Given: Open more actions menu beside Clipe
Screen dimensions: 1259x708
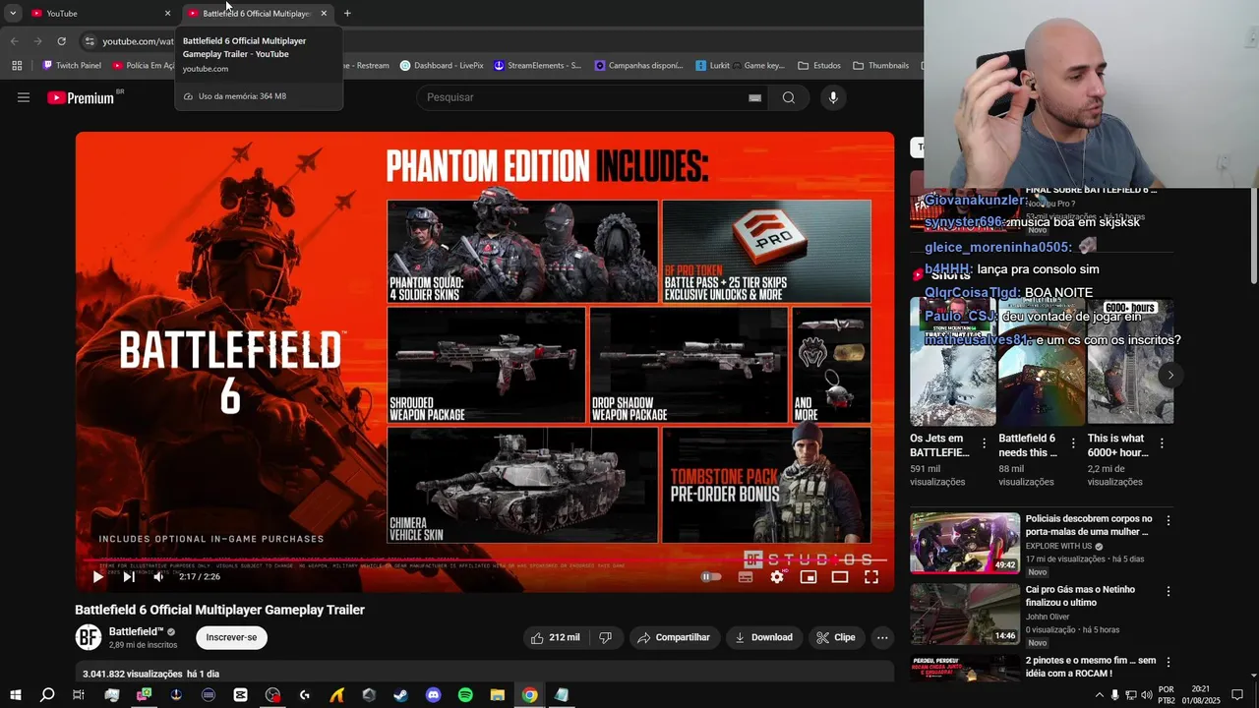Looking at the screenshot, I should (882, 637).
